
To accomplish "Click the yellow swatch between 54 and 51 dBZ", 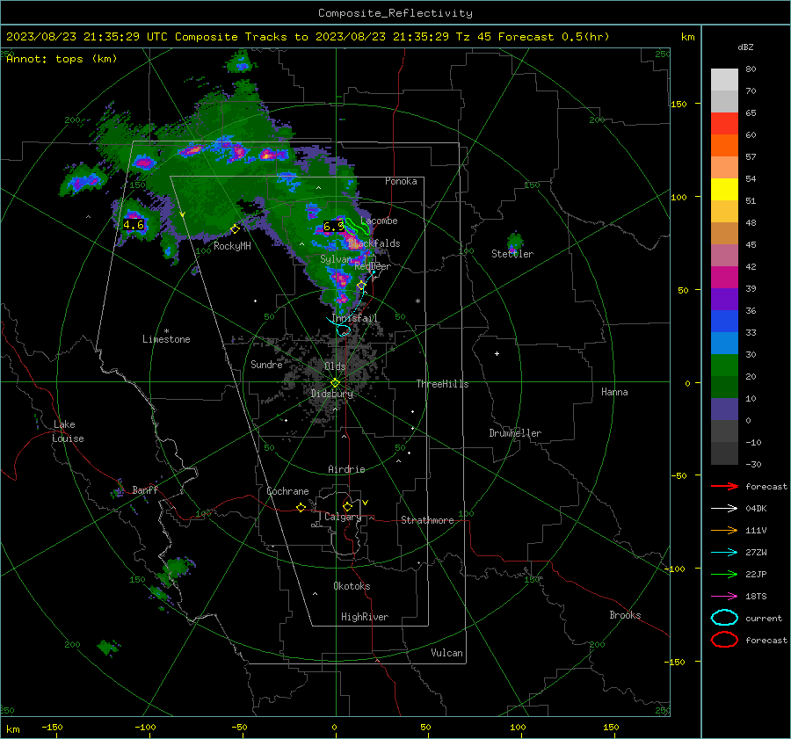I will [x=724, y=190].
